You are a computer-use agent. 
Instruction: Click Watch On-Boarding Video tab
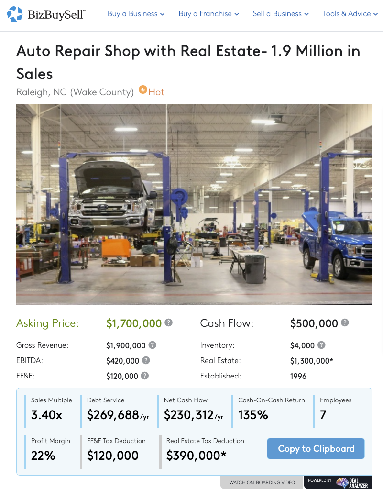coord(262,482)
